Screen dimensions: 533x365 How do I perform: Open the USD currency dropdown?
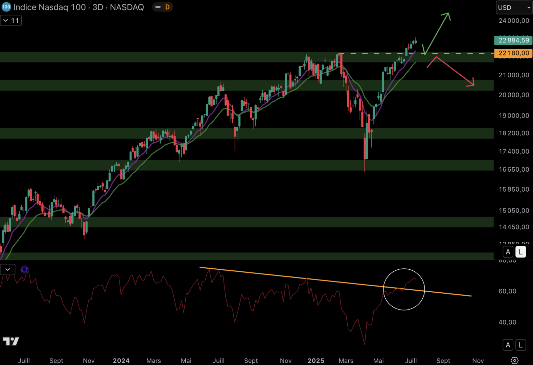(x=514, y=7)
